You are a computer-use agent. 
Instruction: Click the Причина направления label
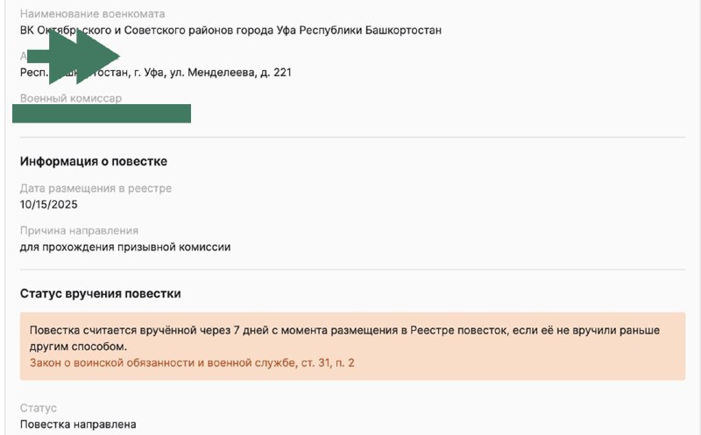pyautogui.click(x=79, y=230)
